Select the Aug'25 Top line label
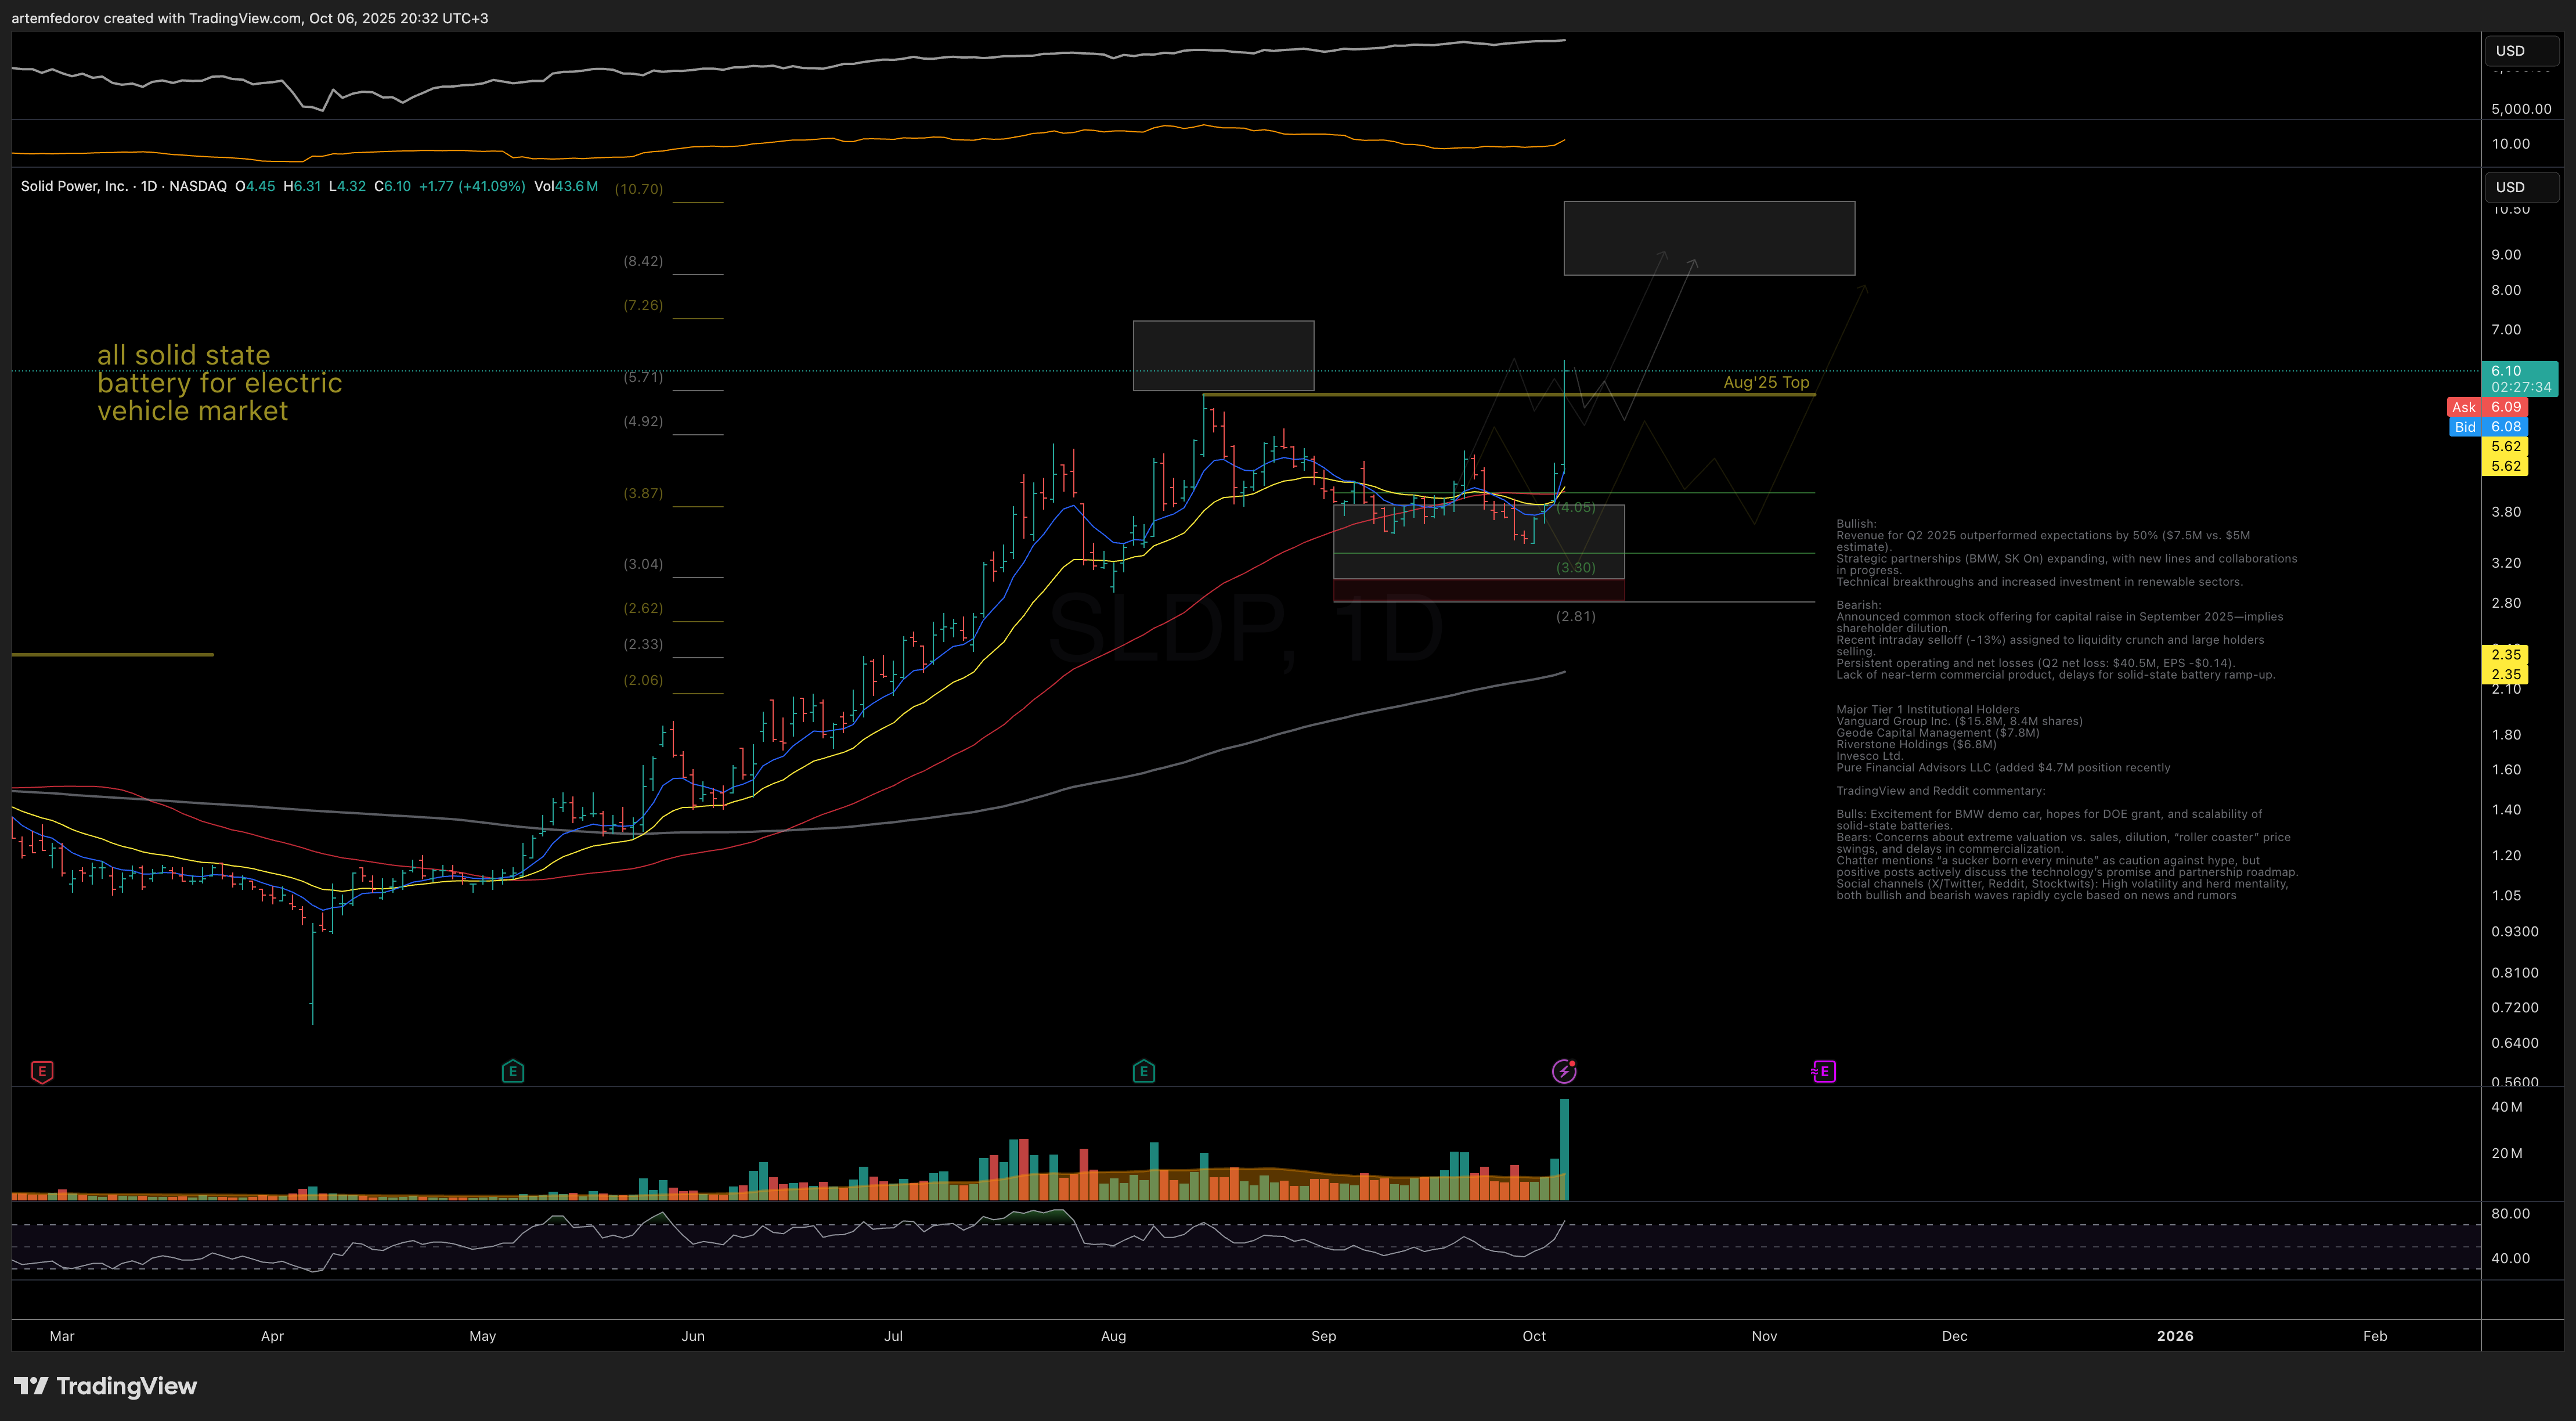The height and width of the screenshot is (1421, 2576). pyautogui.click(x=1766, y=382)
